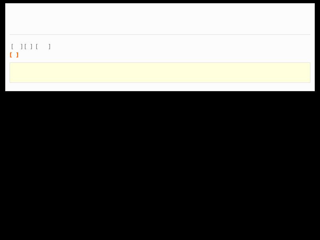Click the blank white header area above the divider

(160, 19)
